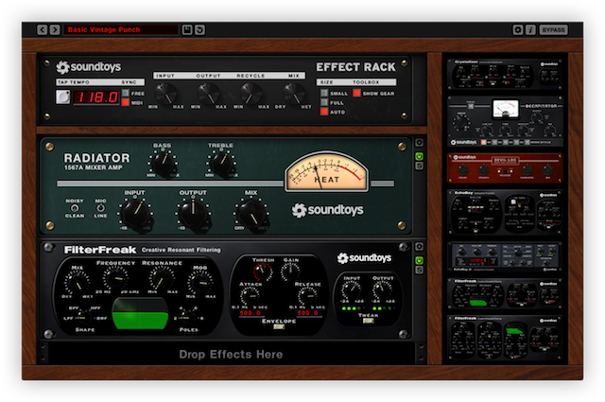Click the Radiator Mix knob
Viewport: 605px width, 402px height.
click(x=251, y=214)
